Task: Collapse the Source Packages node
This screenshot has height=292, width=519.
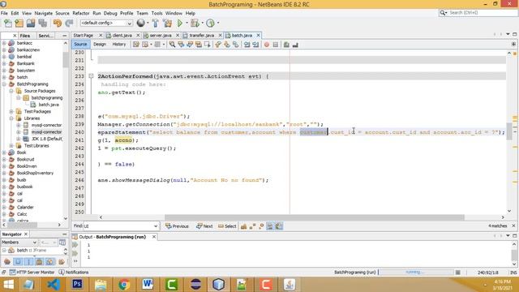Action: click(11, 91)
